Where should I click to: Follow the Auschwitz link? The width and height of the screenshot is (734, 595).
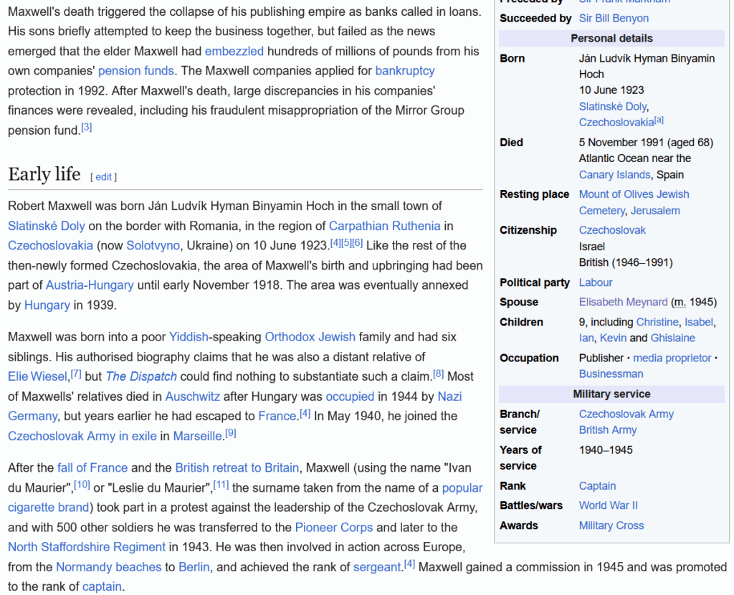pyautogui.click(x=192, y=396)
